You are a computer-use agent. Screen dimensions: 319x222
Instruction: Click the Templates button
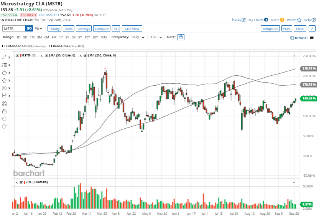click(270, 28)
